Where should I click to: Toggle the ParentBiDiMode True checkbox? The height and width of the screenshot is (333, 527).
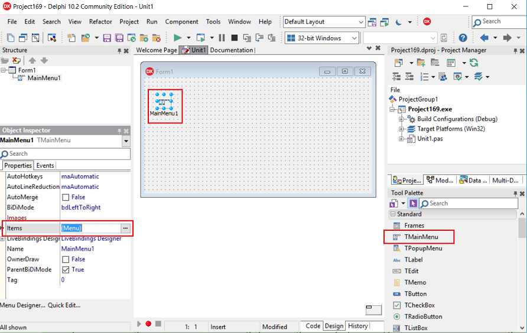66,269
